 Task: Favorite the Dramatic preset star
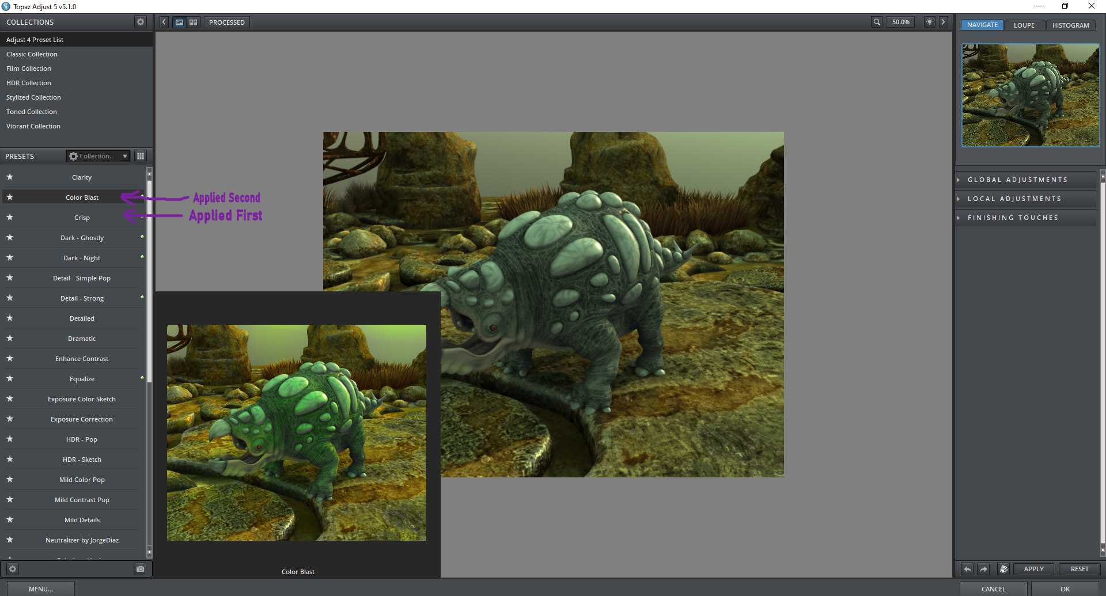coord(10,338)
